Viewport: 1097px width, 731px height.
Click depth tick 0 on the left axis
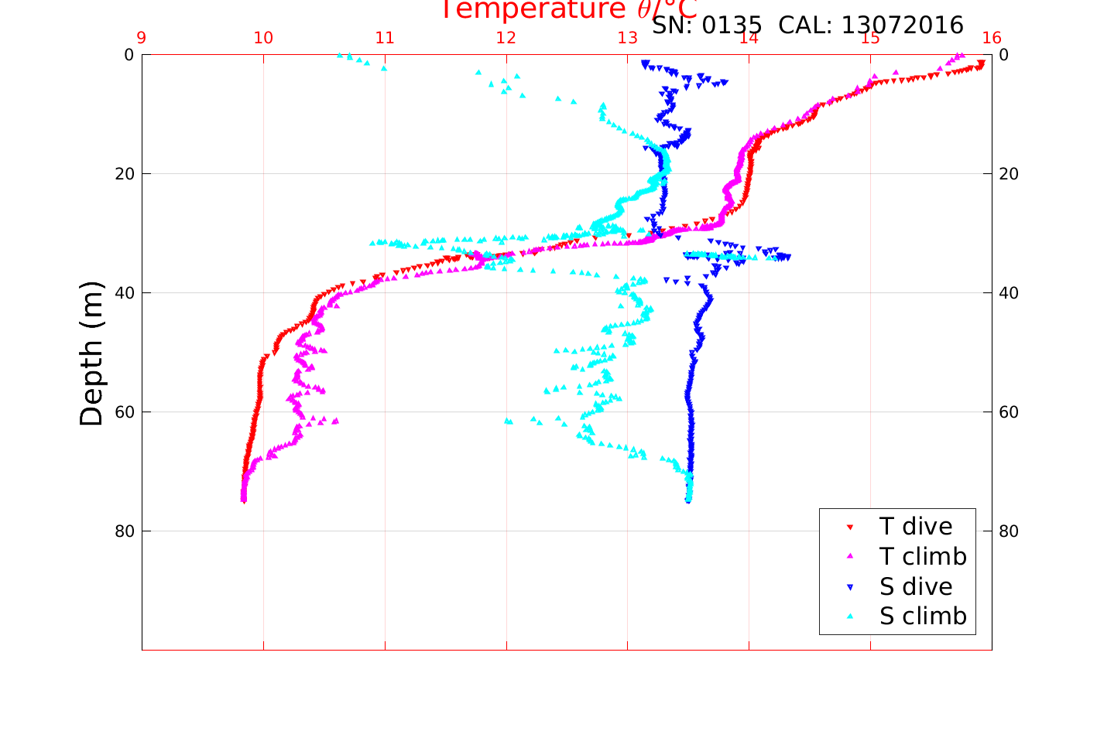pos(129,54)
